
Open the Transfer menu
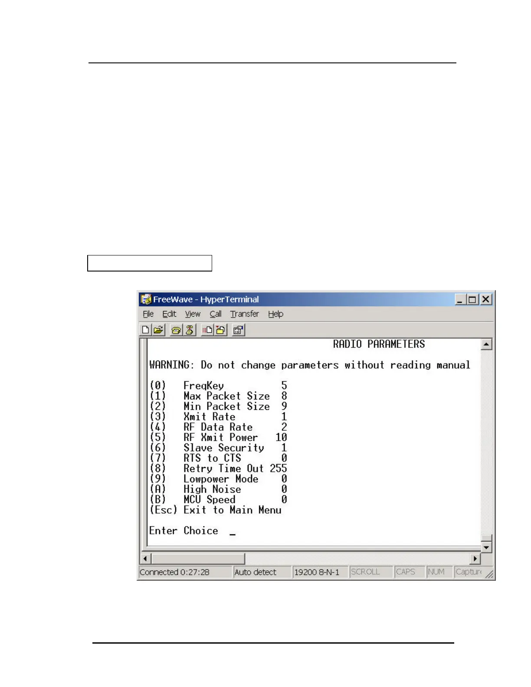click(x=245, y=314)
